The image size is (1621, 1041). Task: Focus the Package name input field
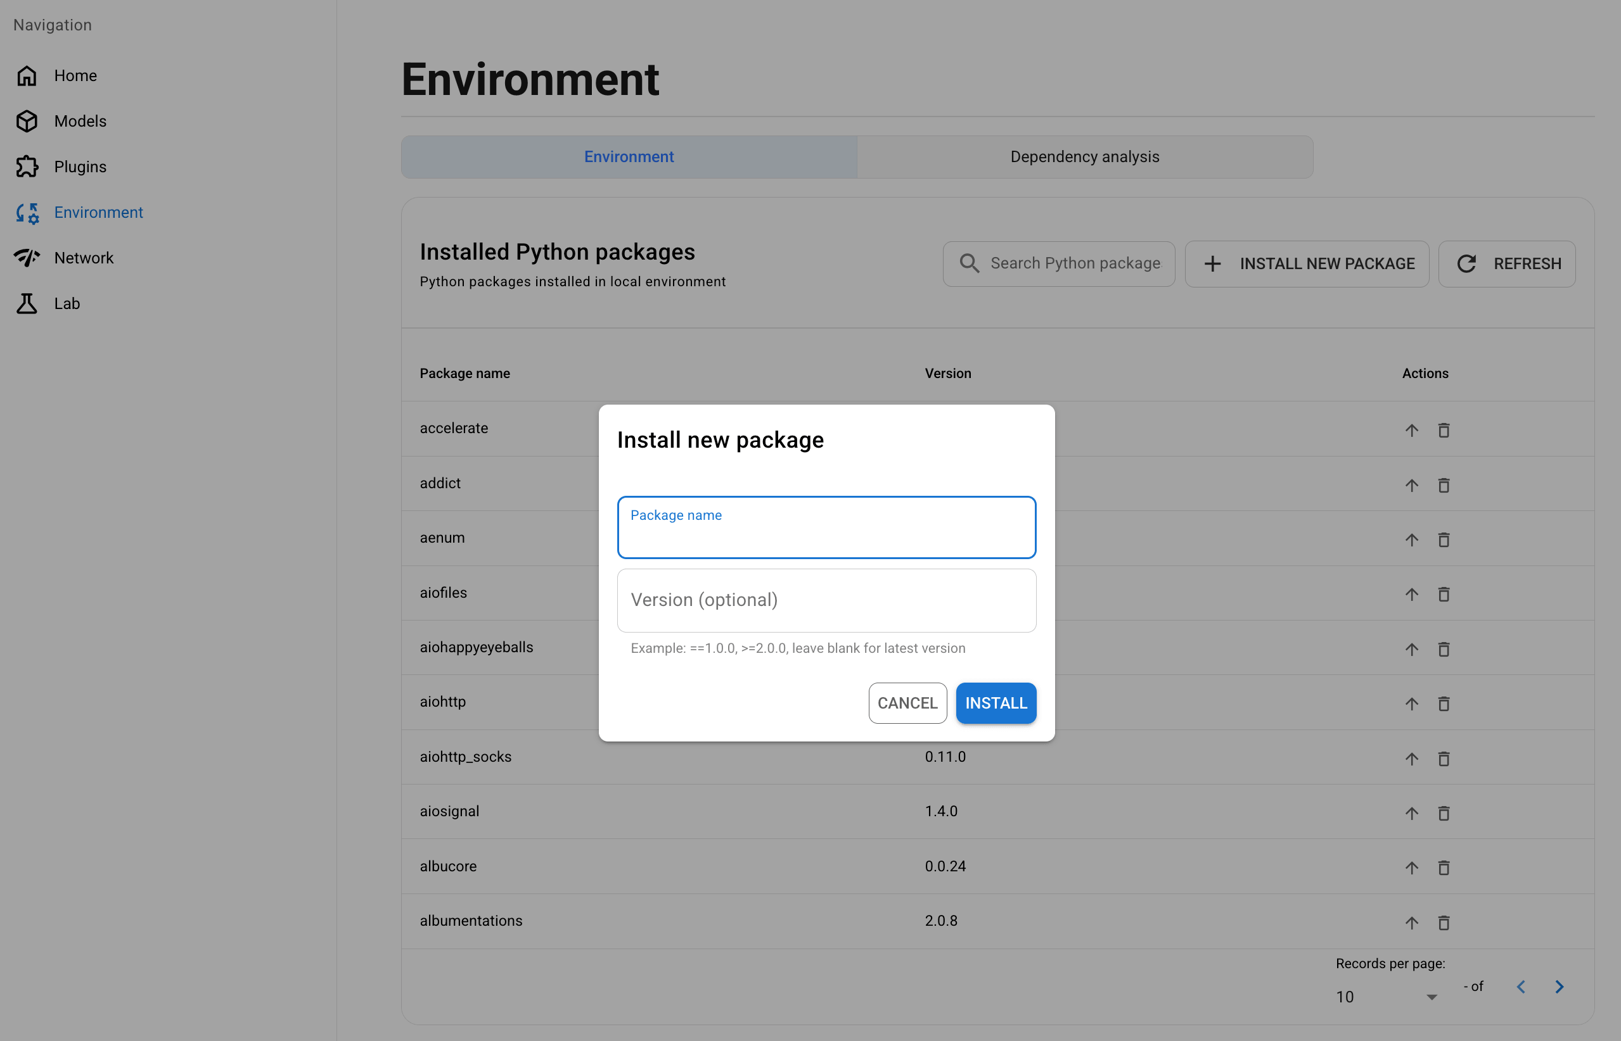pyautogui.click(x=826, y=527)
